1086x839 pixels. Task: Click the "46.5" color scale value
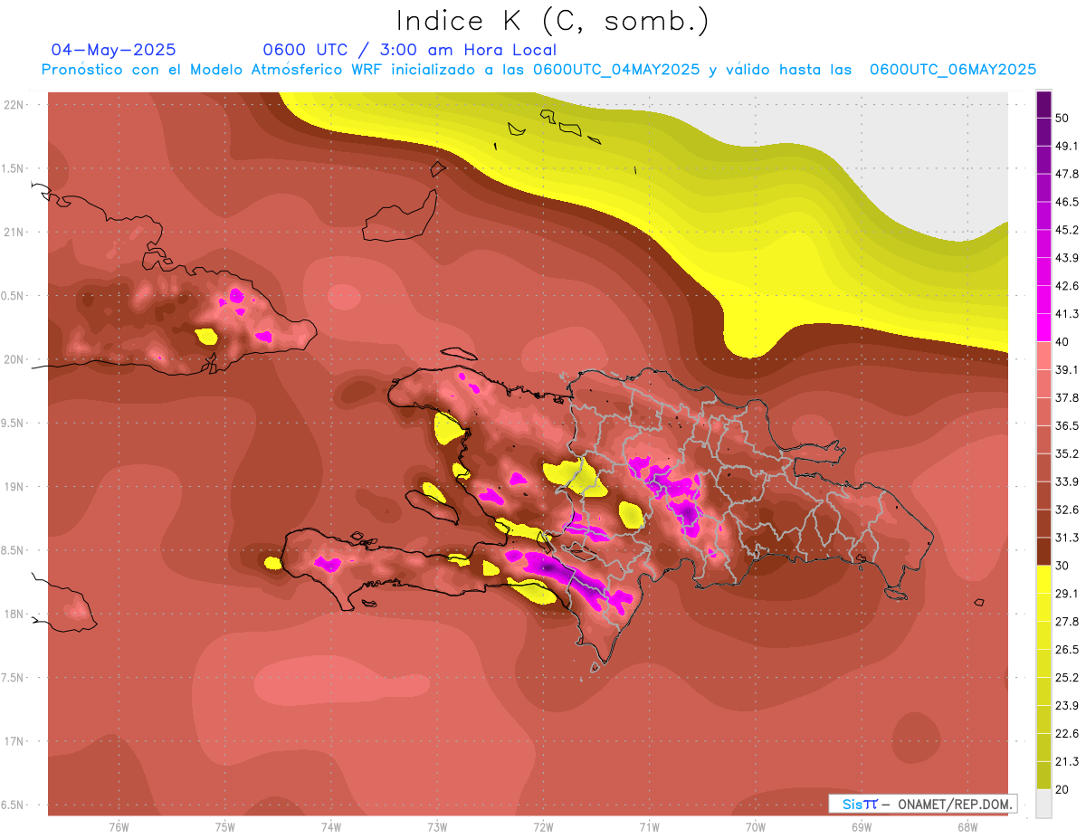pyautogui.click(x=1066, y=202)
